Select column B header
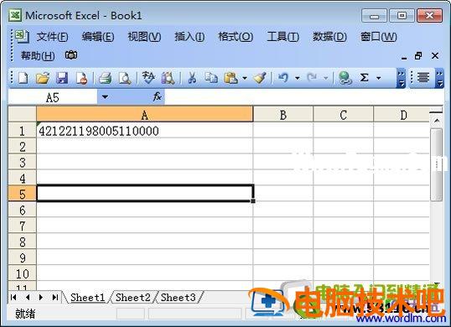Image resolution: width=451 pixels, height=327 pixels. pos(283,115)
